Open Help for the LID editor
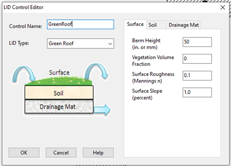The width and height of the screenshot is (231, 166). (x=98, y=153)
